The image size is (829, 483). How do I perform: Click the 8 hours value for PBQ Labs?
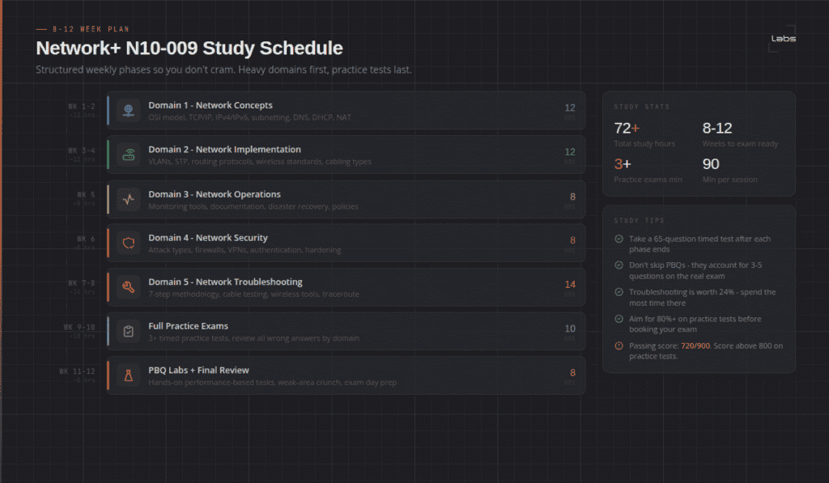[572, 372]
